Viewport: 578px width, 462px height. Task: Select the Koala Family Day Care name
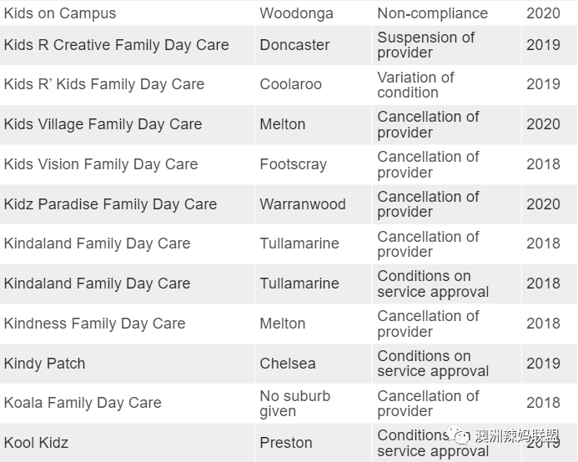tap(83, 403)
